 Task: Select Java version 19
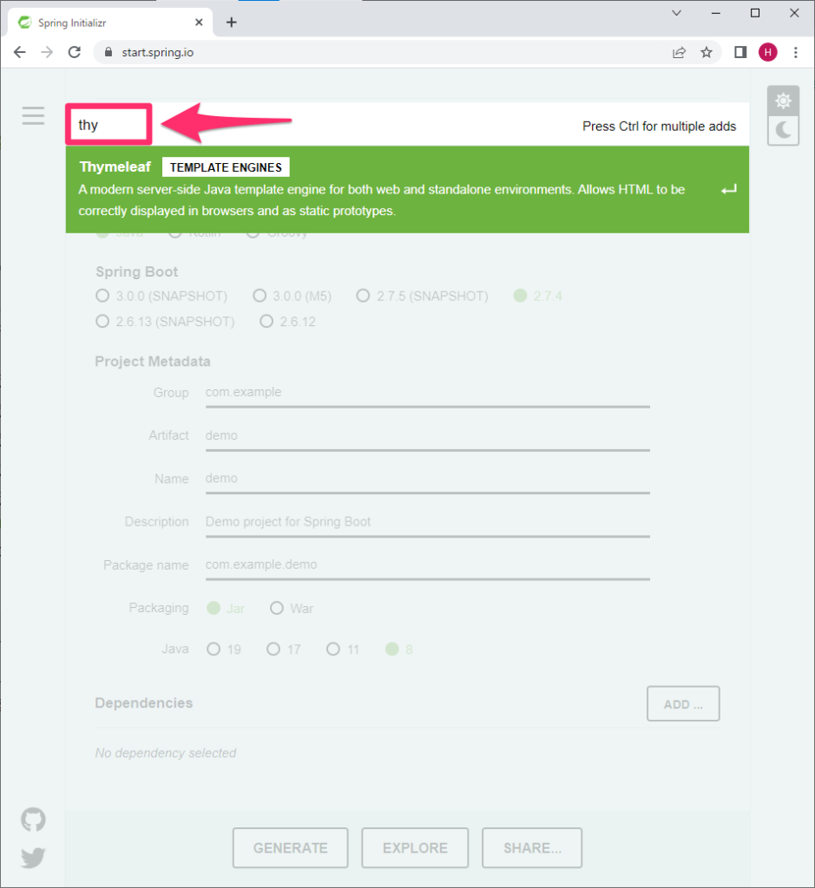pos(224,649)
